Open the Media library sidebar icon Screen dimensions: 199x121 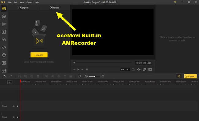pos(4,9)
